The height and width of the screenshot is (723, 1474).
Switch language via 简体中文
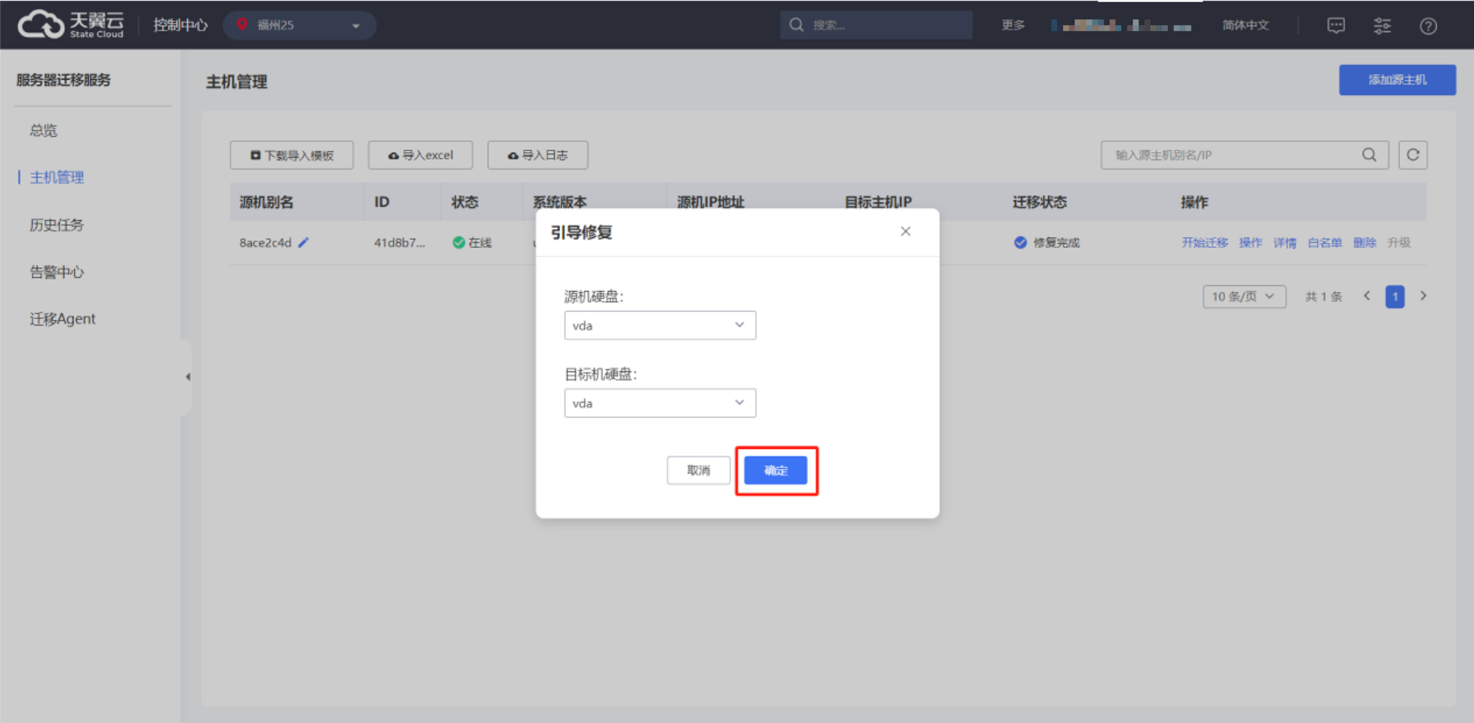(x=1245, y=25)
